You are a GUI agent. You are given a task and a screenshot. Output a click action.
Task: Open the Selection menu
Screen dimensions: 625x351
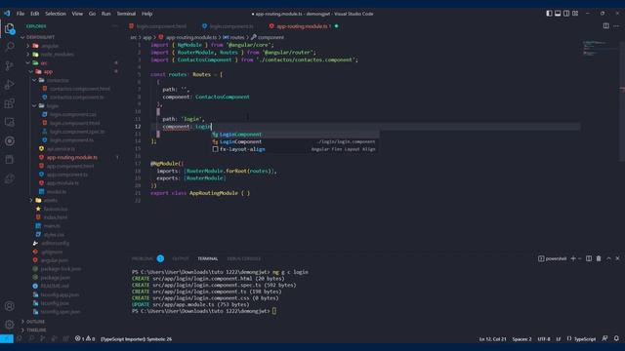pyautogui.click(x=56, y=14)
